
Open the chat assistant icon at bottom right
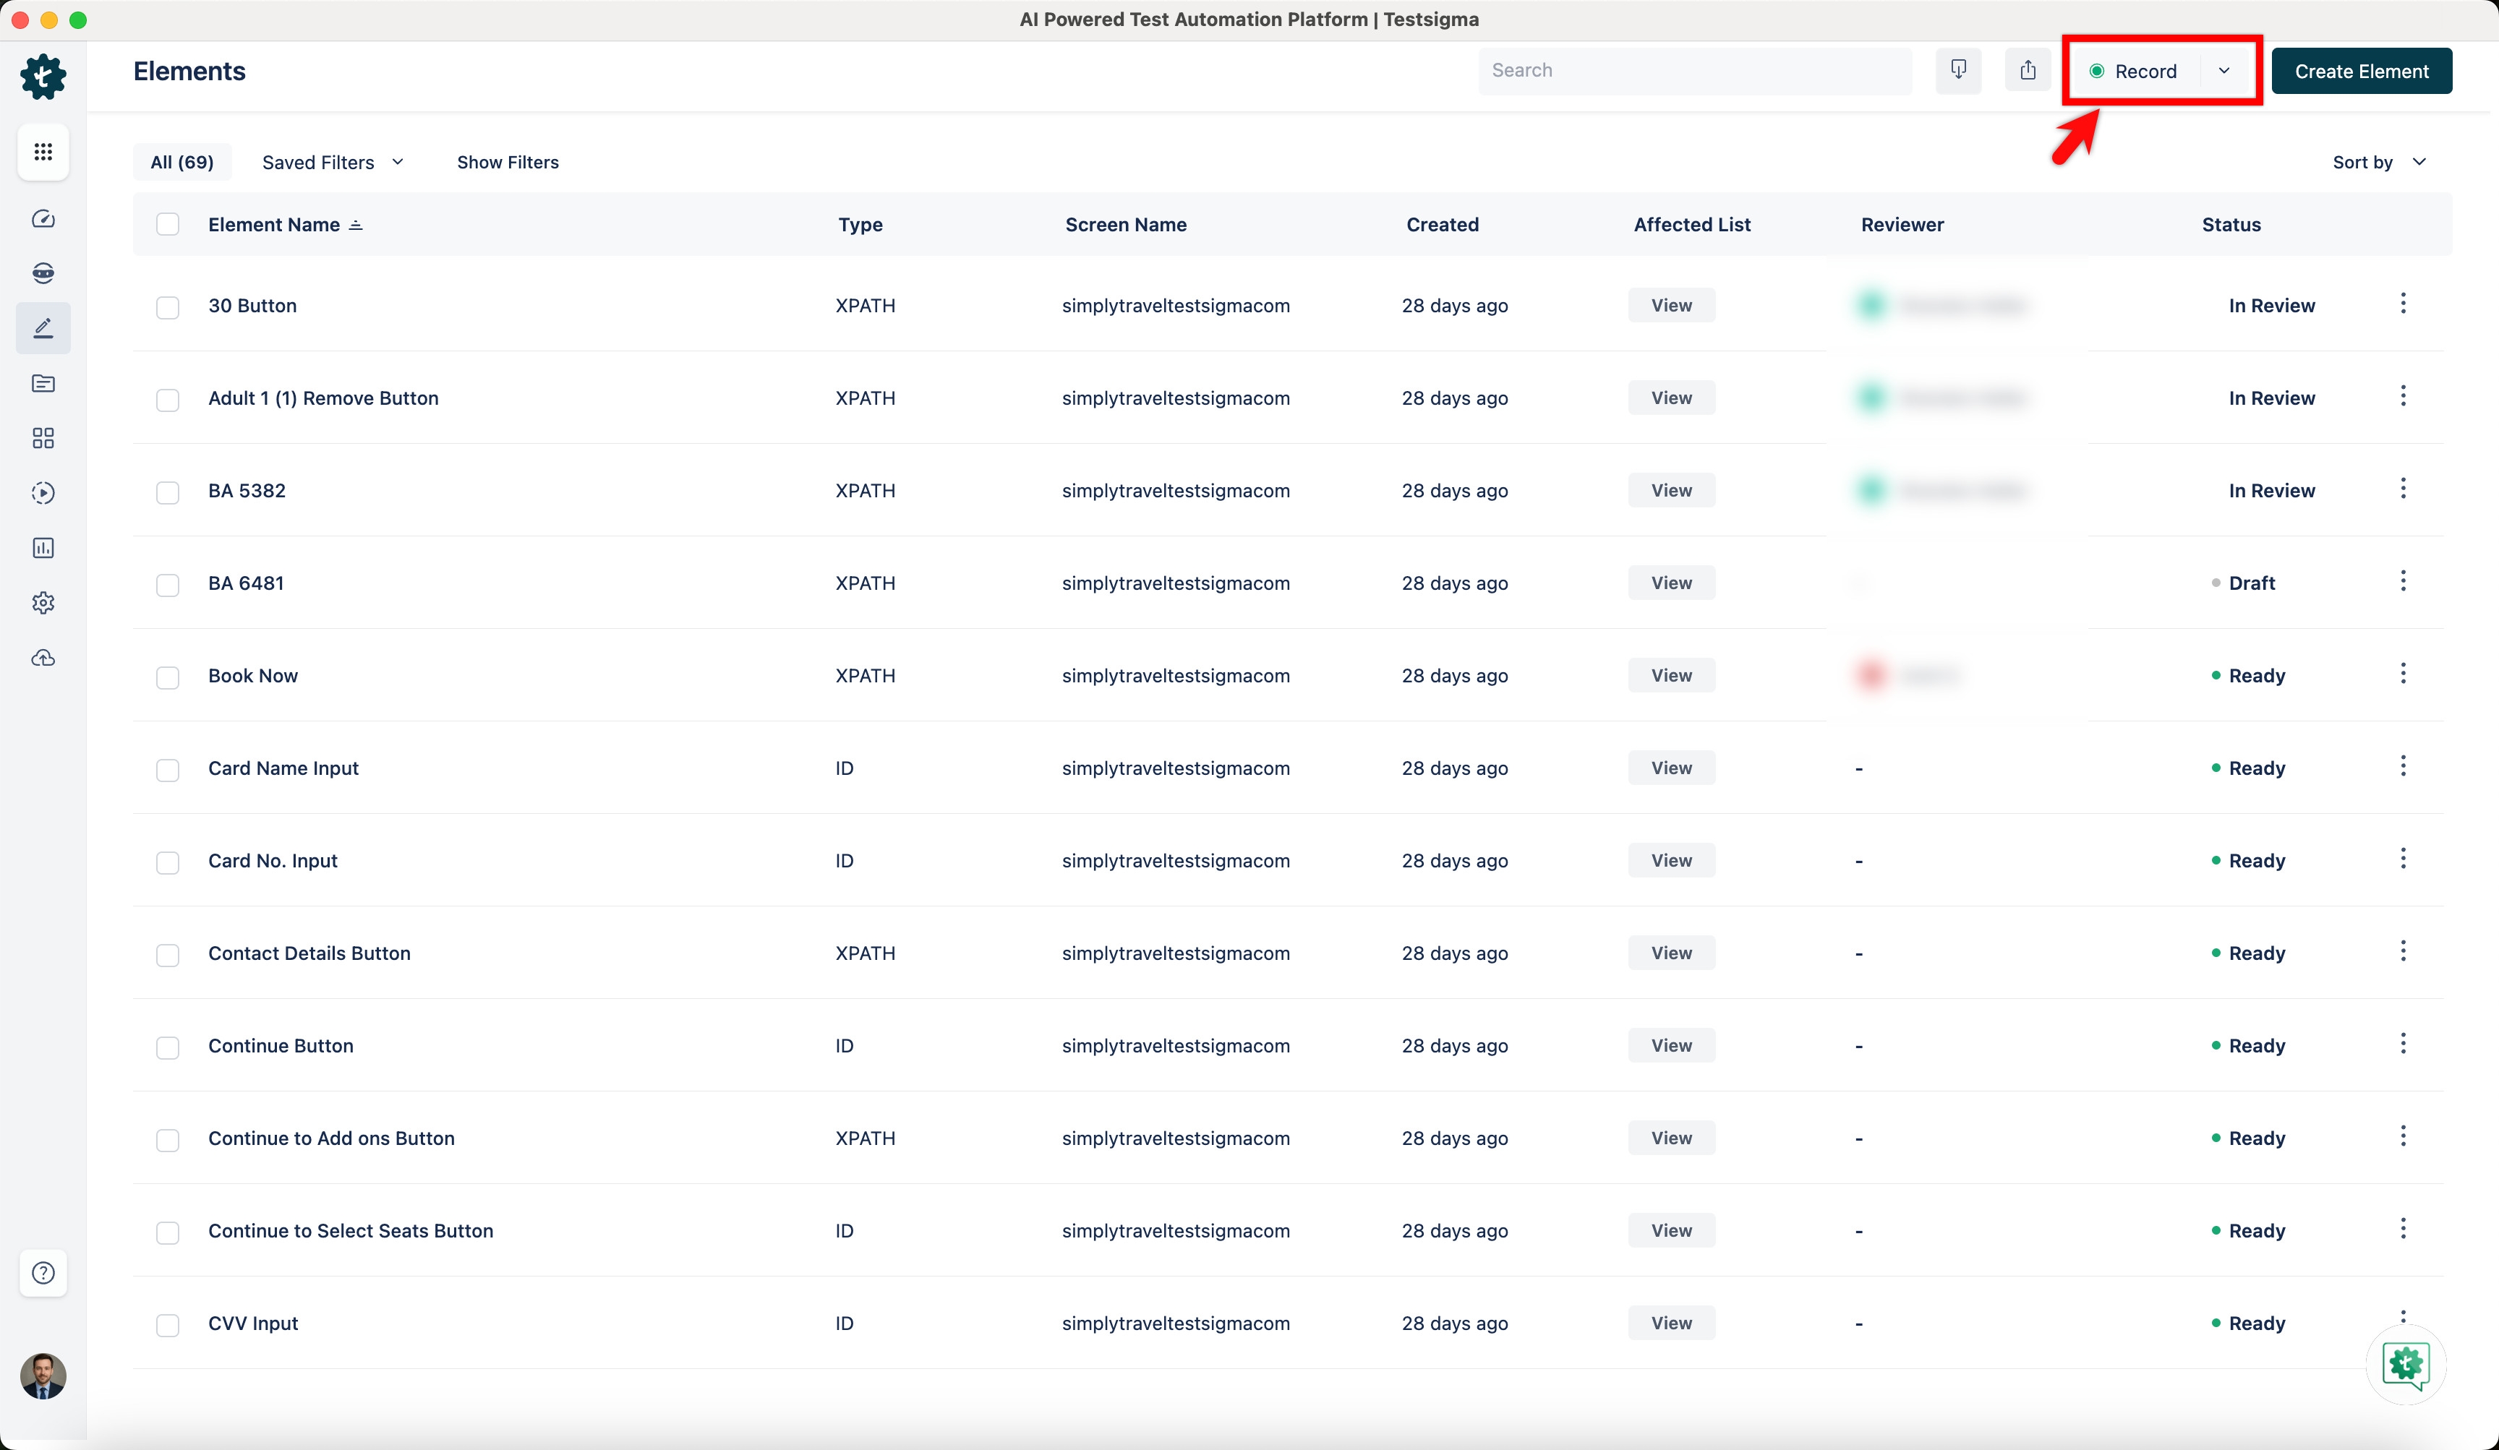(2405, 1365)
